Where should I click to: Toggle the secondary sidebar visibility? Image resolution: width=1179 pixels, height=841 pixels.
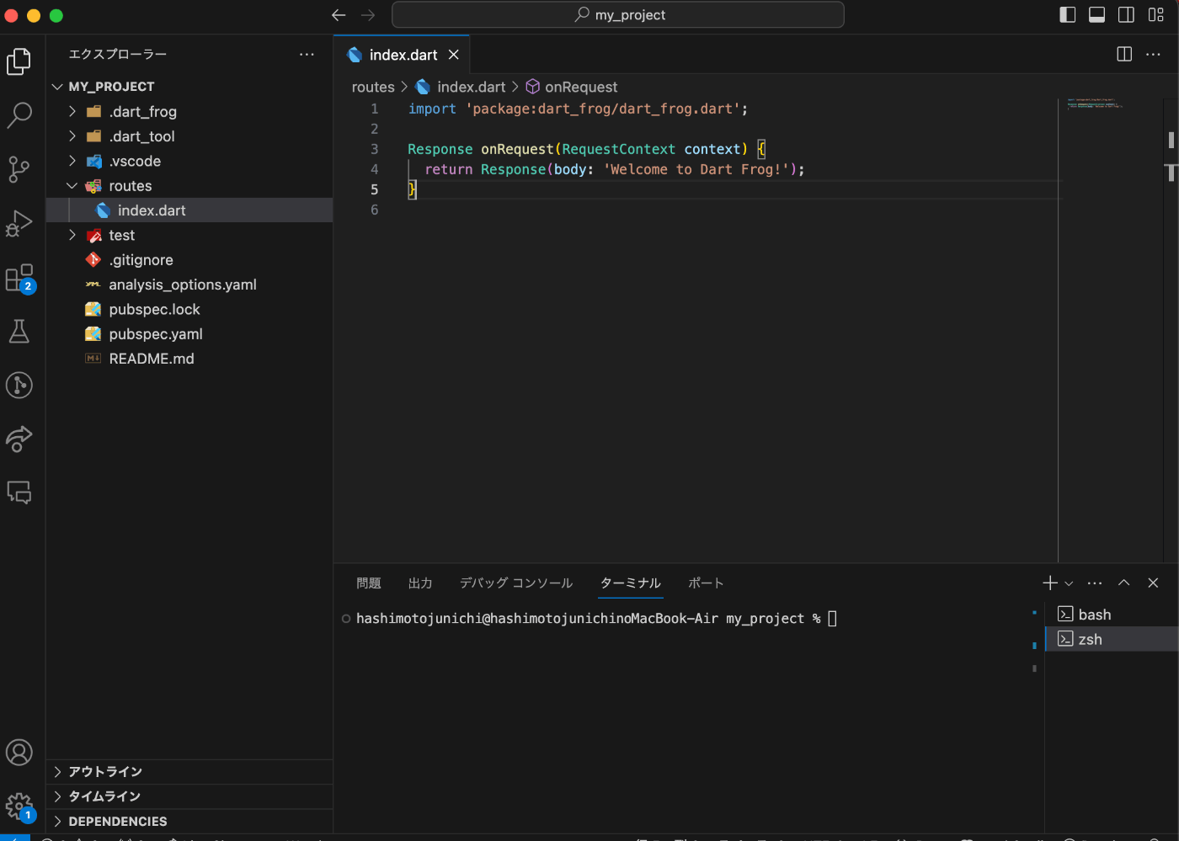[x=1126, y=15]
